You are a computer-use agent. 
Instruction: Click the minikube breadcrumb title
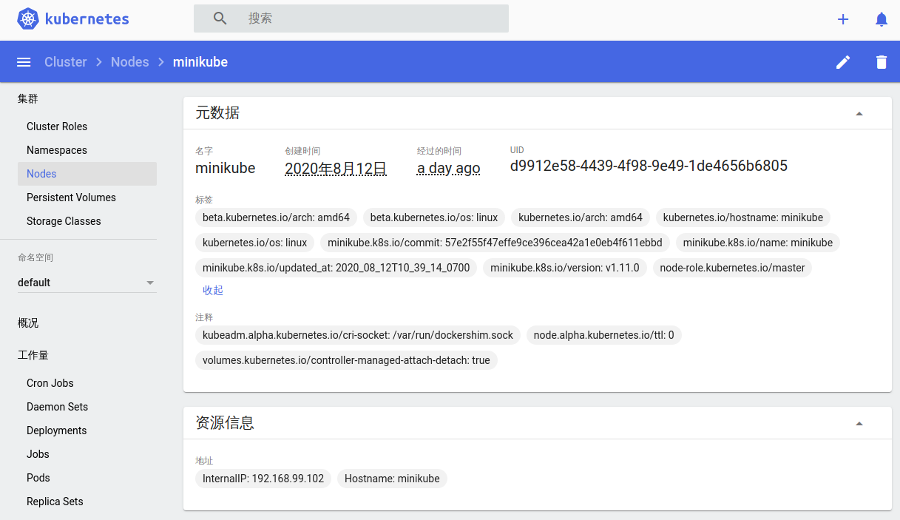200,62
